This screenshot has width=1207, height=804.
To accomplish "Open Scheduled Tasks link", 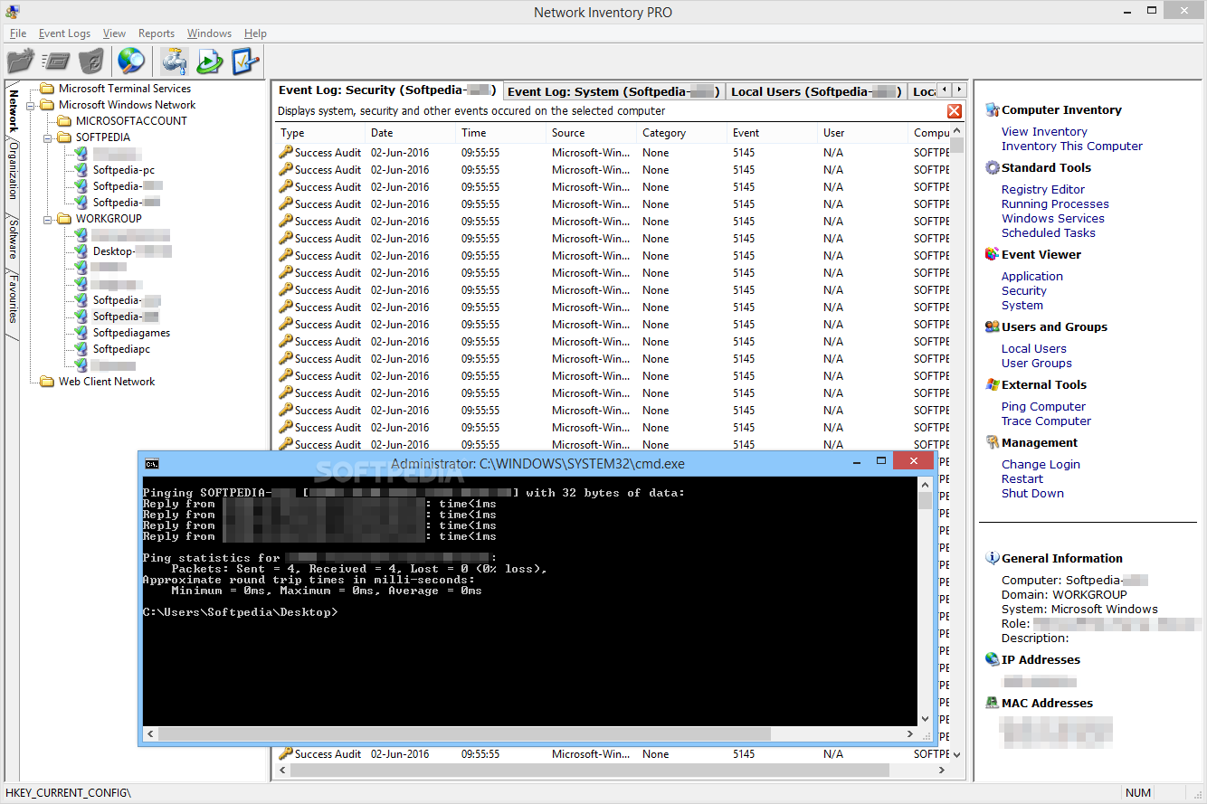I will point(1048,232).
